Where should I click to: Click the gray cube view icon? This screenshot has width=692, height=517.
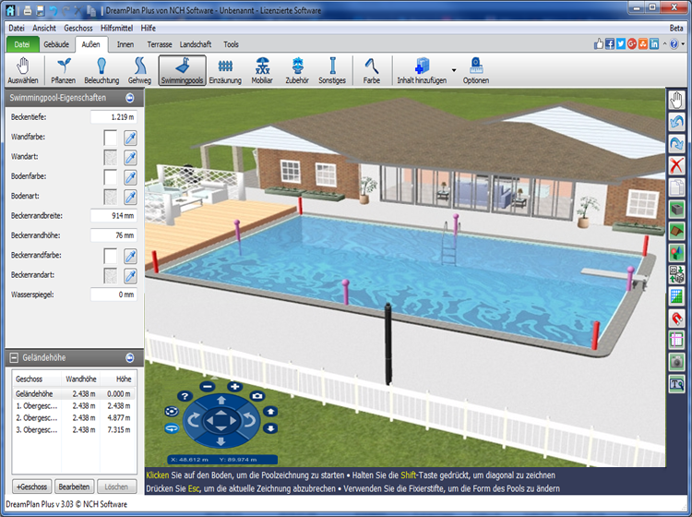click(676, 210)
